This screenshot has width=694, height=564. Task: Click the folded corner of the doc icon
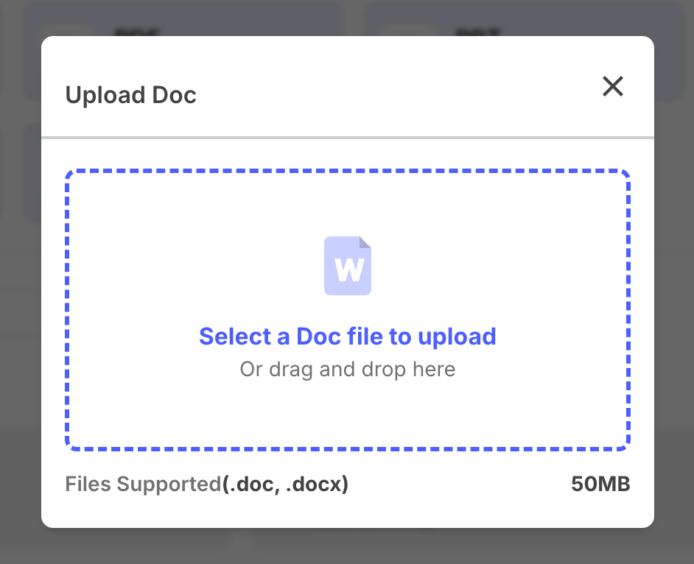pyautogui.click(x=365, y=242)
